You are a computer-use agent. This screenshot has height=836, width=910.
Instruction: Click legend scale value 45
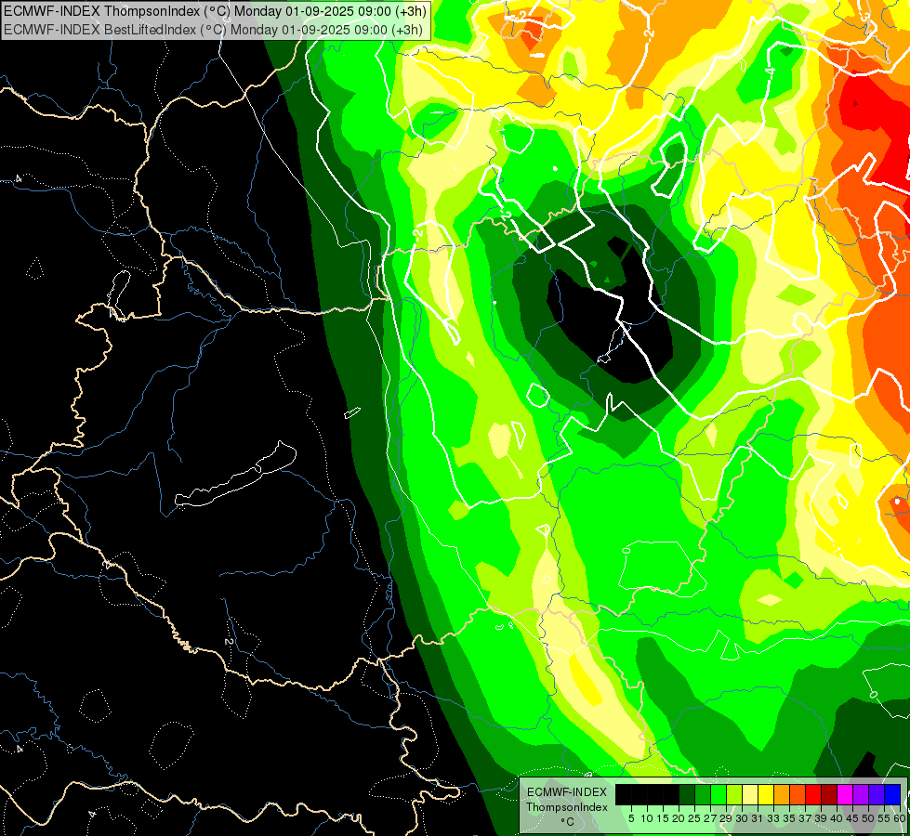[852, 818]
